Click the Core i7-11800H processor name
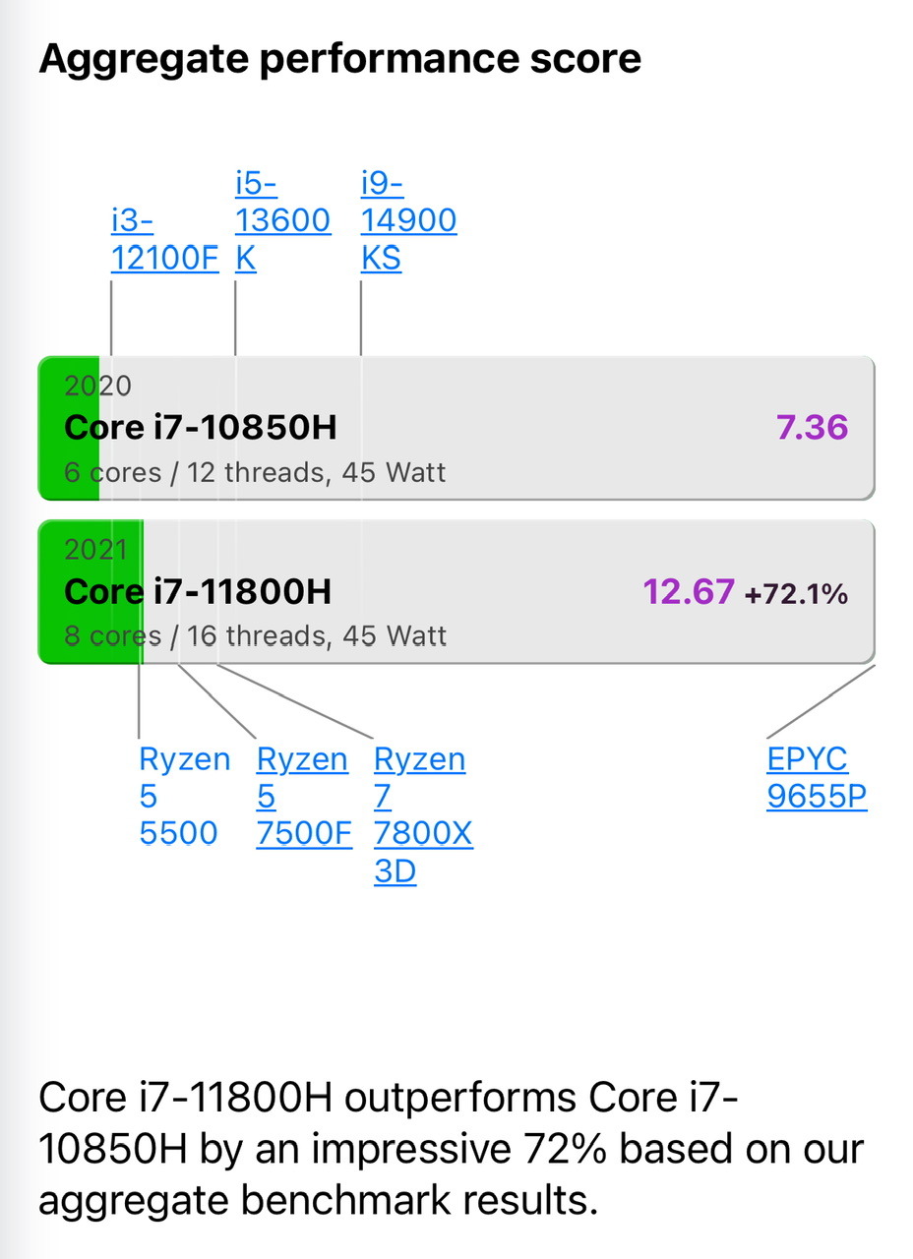This screenshot has height=1259, width=913. click(198, 591)
